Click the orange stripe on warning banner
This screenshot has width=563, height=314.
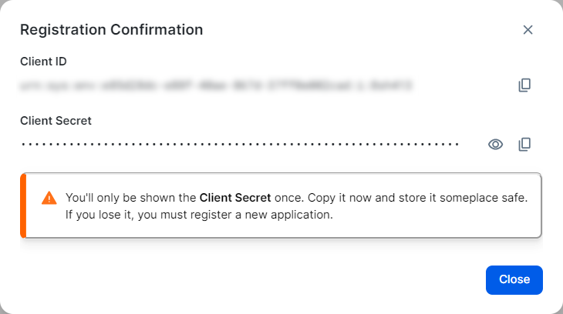click(23, 205)
